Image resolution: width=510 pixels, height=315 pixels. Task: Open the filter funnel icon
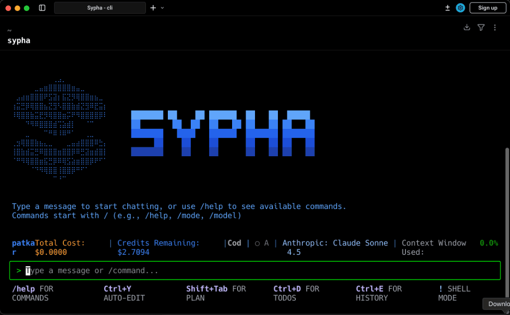coord(481,27)
